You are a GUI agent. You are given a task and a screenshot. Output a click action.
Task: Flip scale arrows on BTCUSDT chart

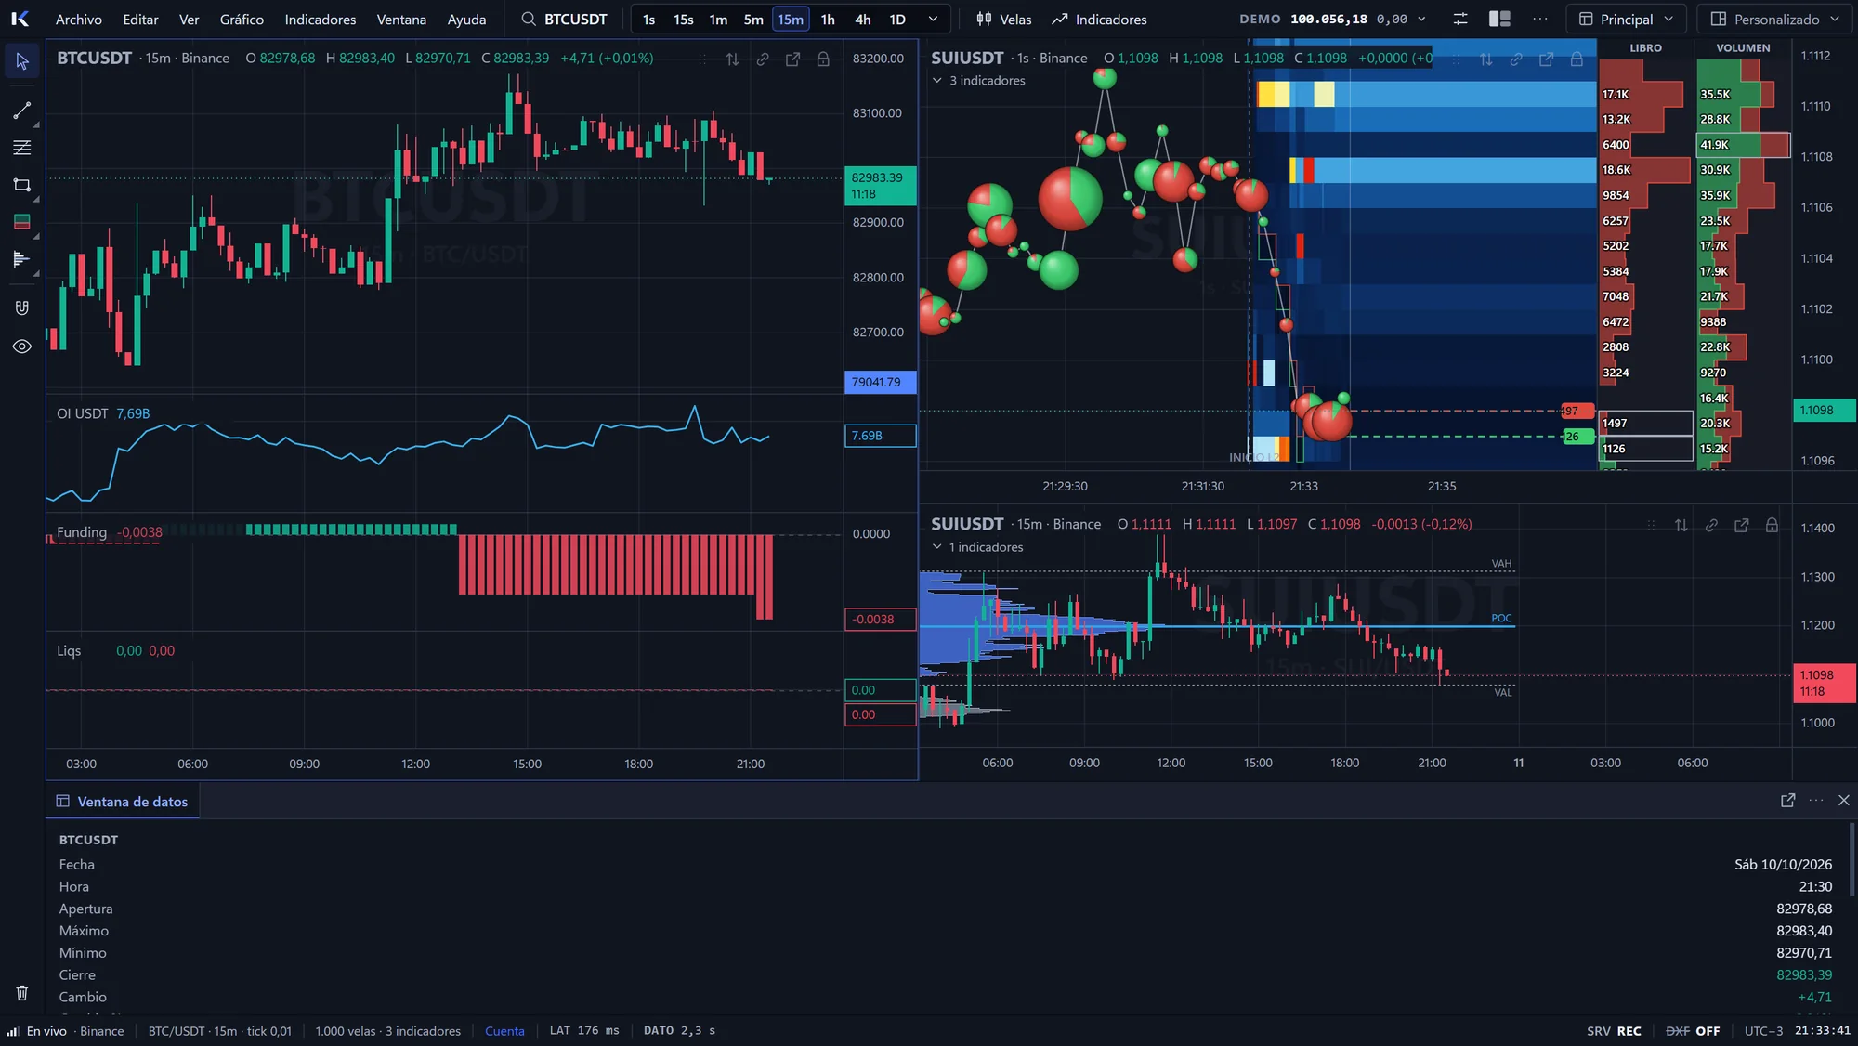[x=732, y=59]
